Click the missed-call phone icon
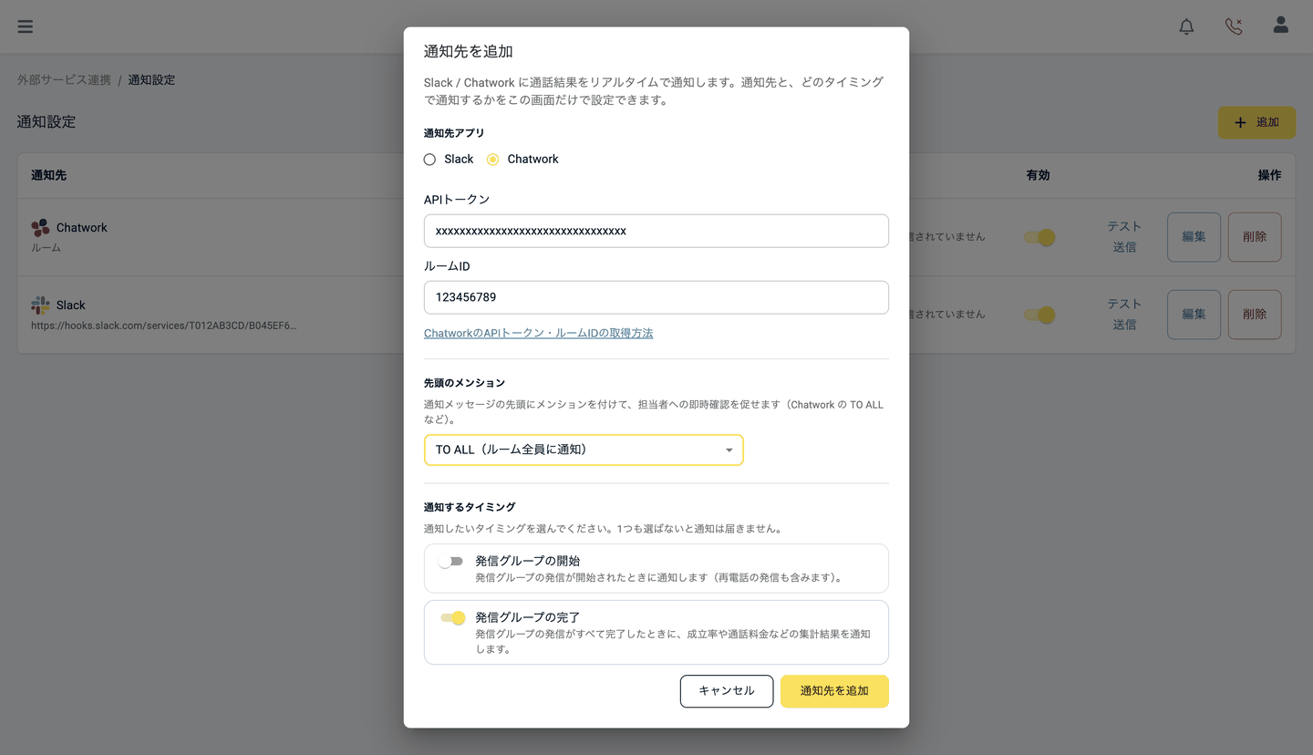Screen dimensions: 1313x755 [x=1234, y=26]
